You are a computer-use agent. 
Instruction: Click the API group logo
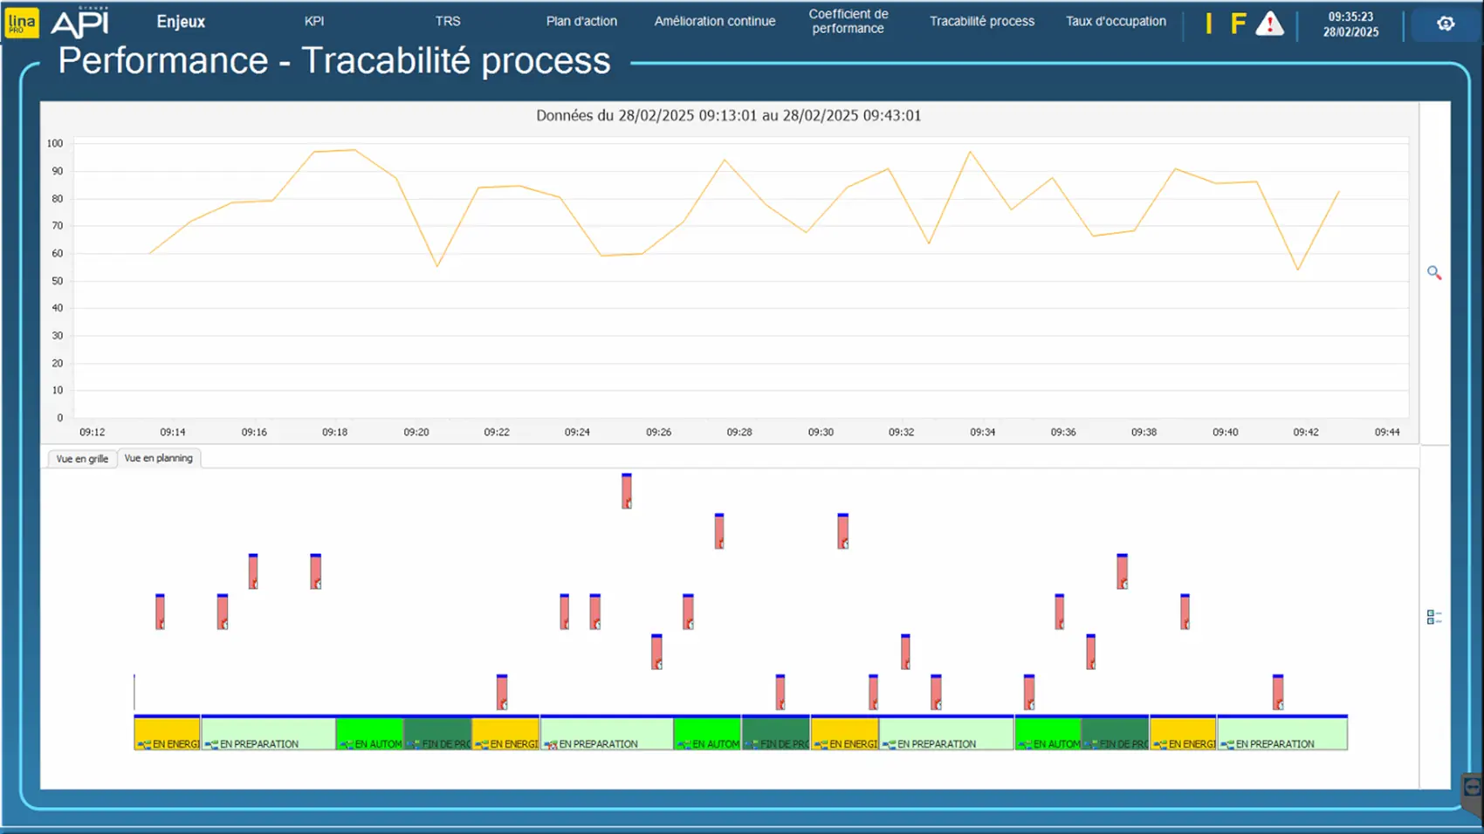pyautogui.click(x=80, y=23)
